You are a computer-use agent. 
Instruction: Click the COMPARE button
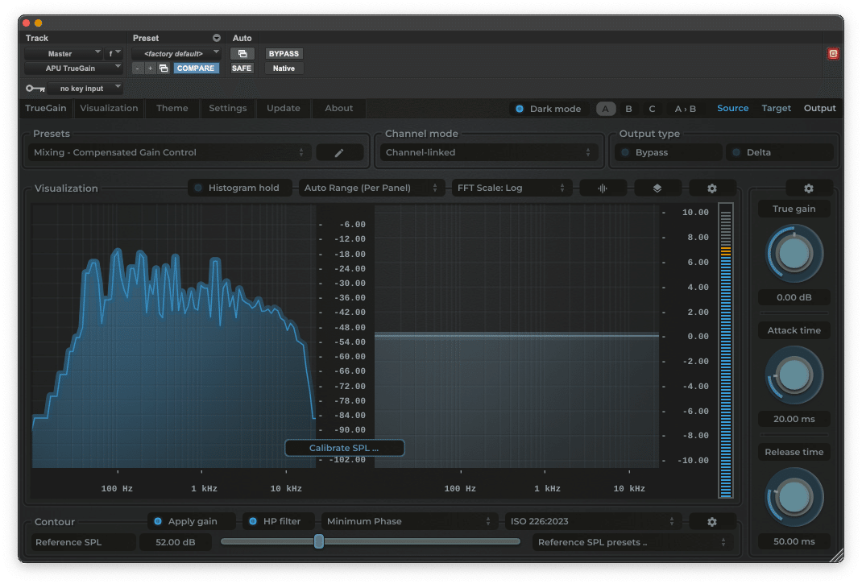point(196,68)
